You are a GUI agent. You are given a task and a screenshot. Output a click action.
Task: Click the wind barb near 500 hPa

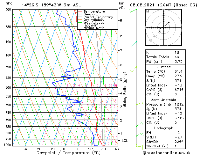click(134, 69)
